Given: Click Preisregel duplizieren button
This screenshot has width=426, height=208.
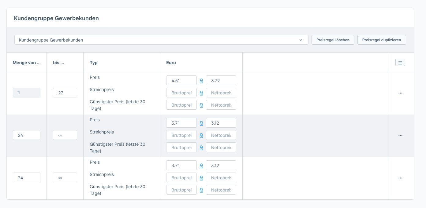Looking at the screenshot, I should click(381, 40).
